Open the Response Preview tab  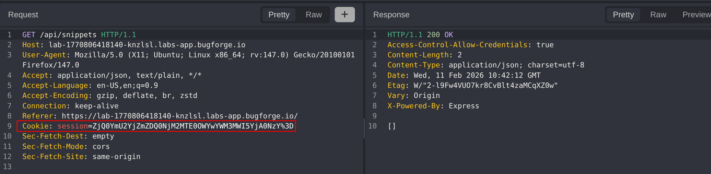(696, 15)
